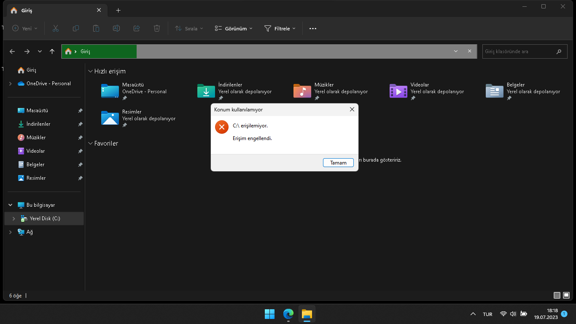
Task: Collapse the Bu bilgisayar tree node
Action: pos(10,205)
